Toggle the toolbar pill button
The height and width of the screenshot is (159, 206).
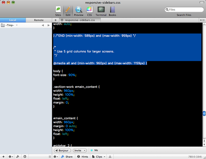pyautogui.click(x=202, y=2)
